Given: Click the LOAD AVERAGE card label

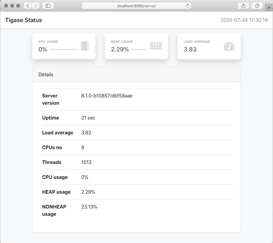Looking at the screenshot, I should [x=197, y=41].
